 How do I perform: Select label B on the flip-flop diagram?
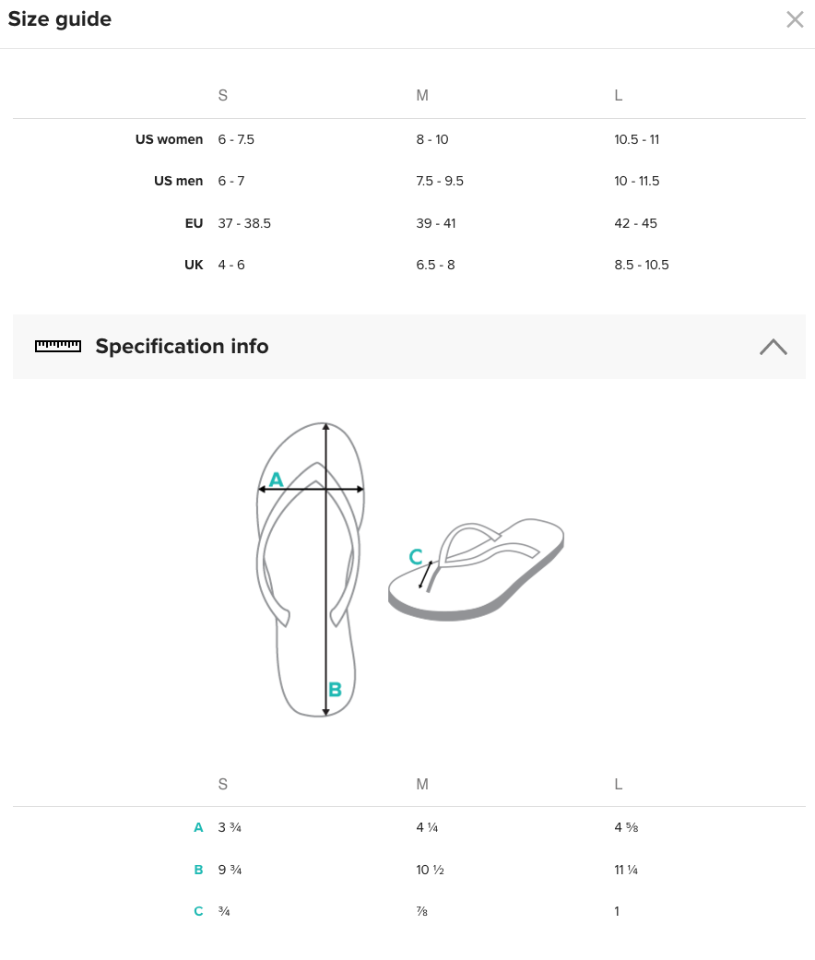coord(335,687)
